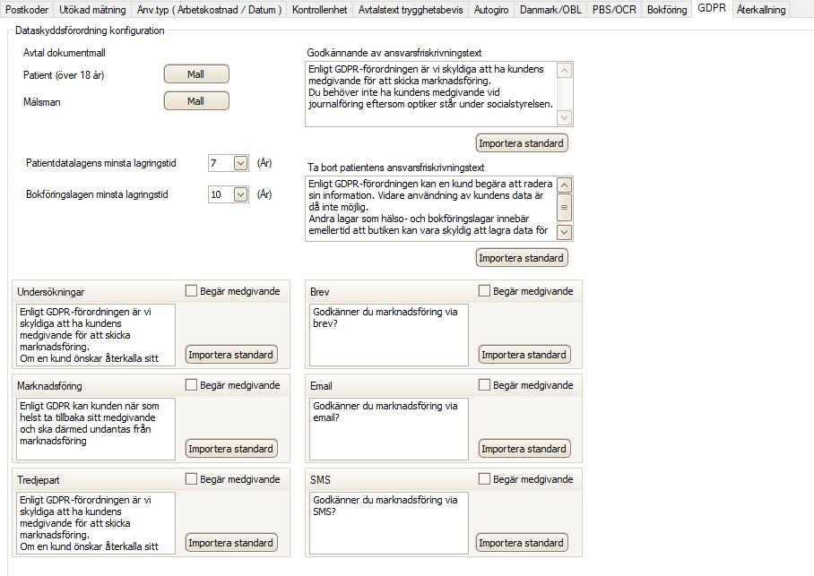Open the Återkallning tab
Image resolution: width=814 pixels, height=576 pixels.
tap(761, 9)
